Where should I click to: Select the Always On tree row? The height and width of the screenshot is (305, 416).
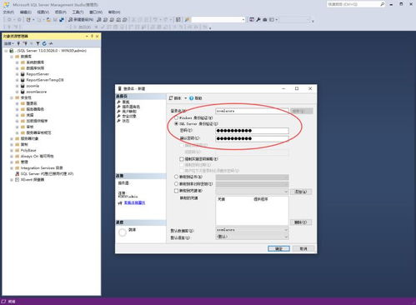[37, 157]
